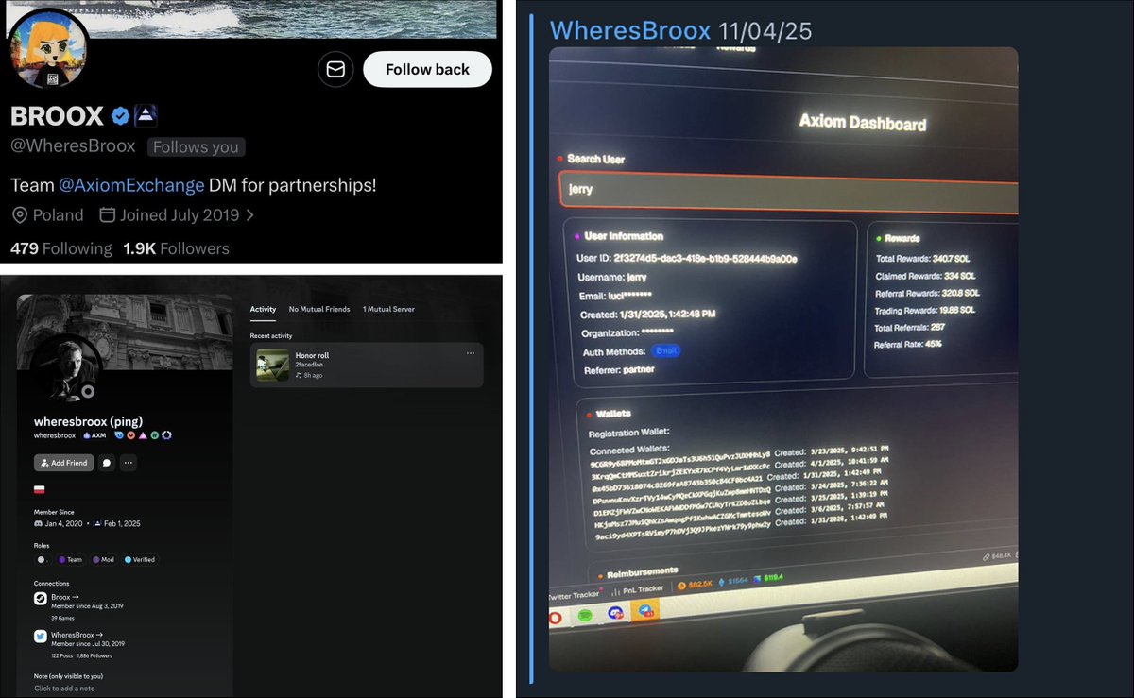Click the Opera browser icon in the taskbar

(x=557, y=617)
